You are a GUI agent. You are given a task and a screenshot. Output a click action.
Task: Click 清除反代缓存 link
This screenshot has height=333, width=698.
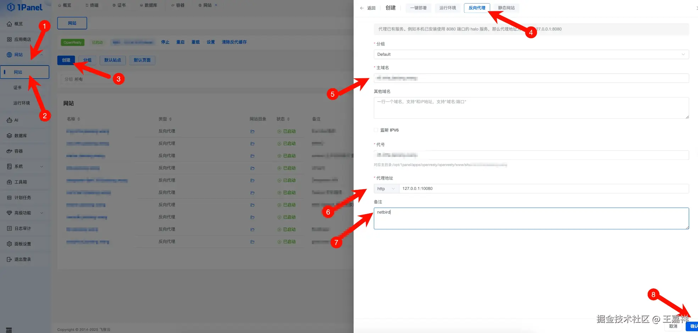[234, 42]
